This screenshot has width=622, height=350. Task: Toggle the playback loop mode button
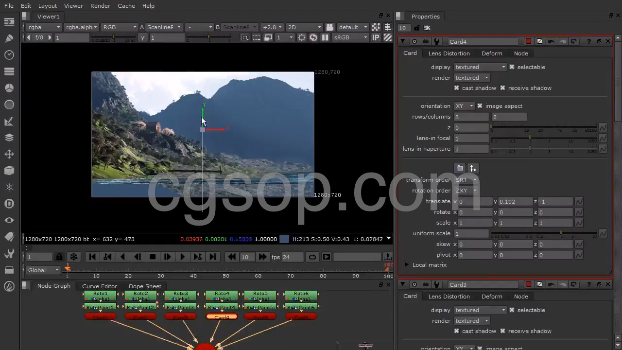(312, 257)
